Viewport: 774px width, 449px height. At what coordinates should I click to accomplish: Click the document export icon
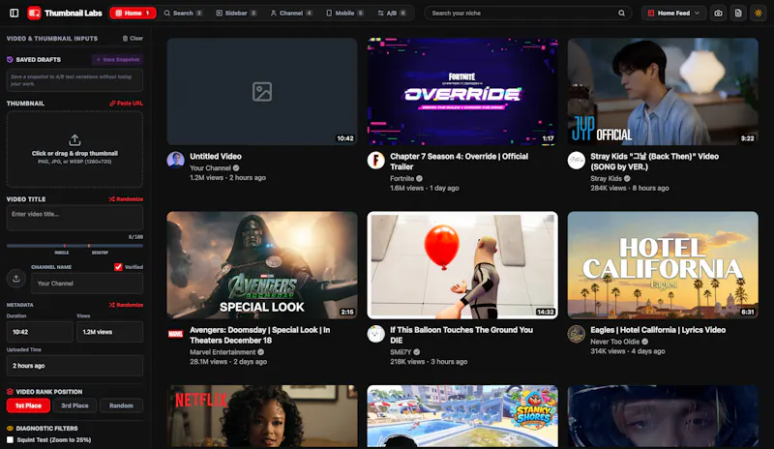click(x=738, y=13)
